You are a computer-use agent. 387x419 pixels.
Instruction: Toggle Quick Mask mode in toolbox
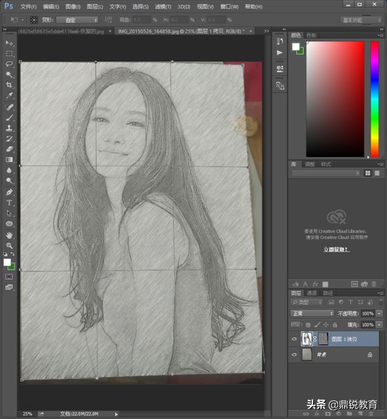[x=9, y=277]
